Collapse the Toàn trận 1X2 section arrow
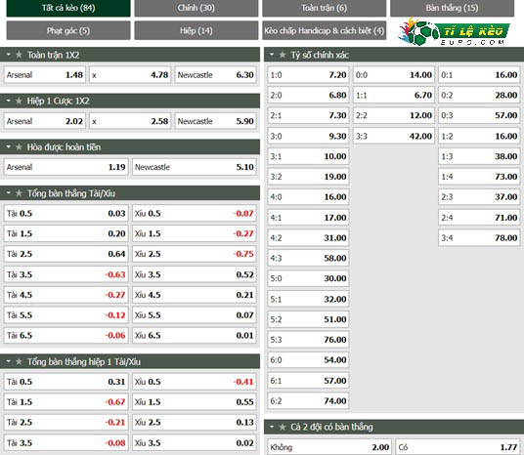This screenshot has height=455, width=524. [9, 55]
